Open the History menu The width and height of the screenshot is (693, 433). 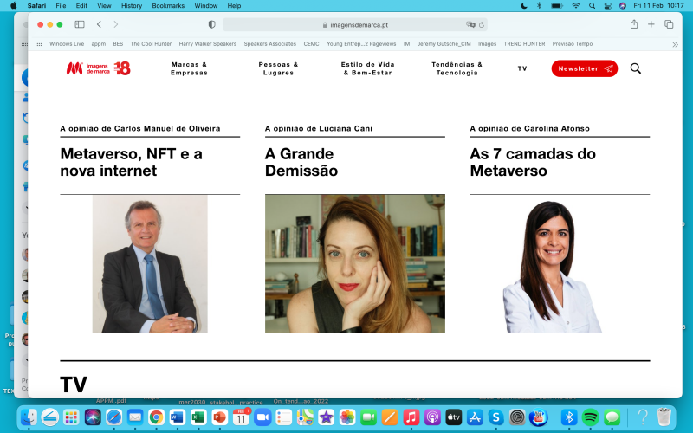132,6
